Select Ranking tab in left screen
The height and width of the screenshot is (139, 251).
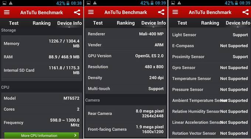(x=42, y=23)
